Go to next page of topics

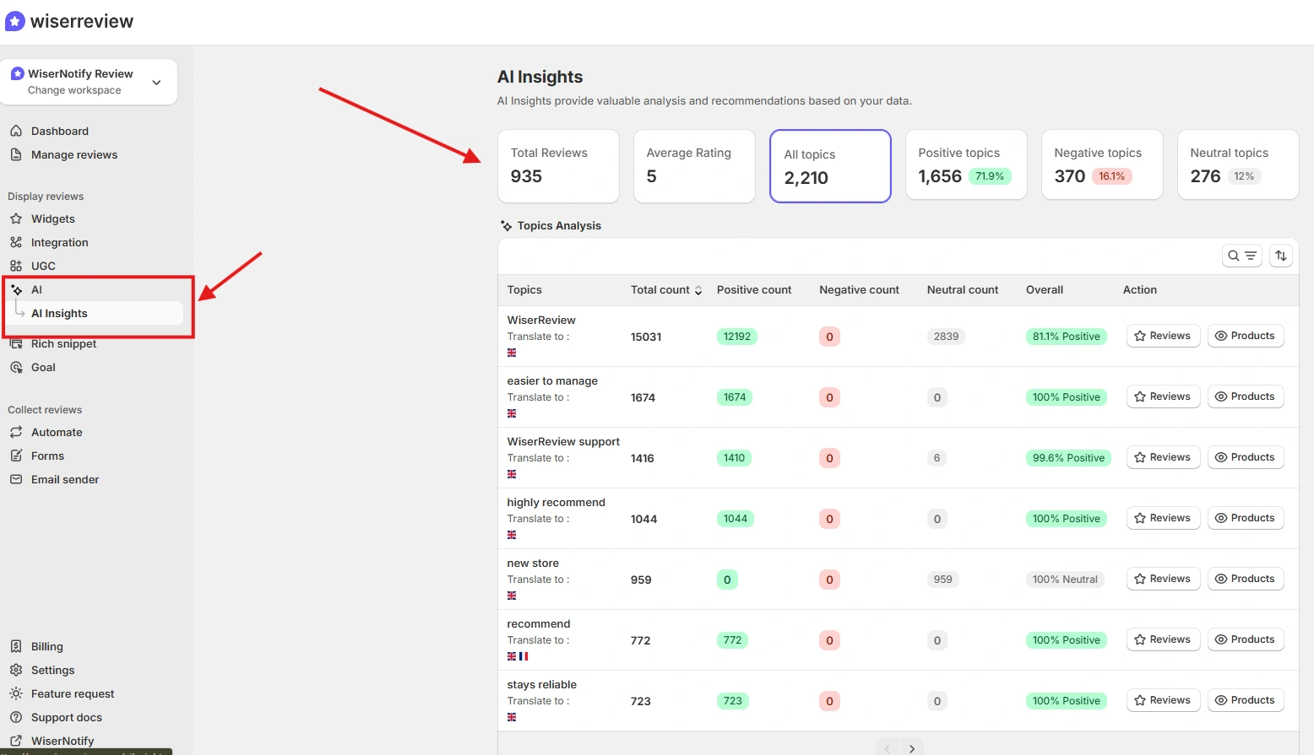click(911, 747)
